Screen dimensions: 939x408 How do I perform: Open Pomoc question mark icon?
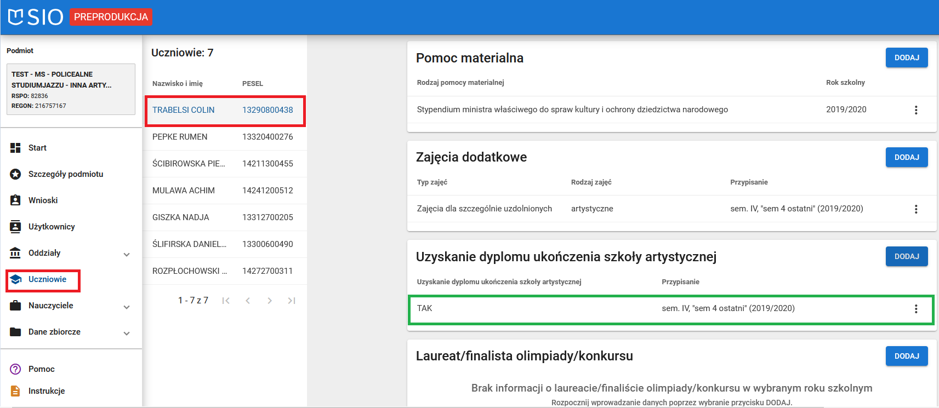click(15, 369)
